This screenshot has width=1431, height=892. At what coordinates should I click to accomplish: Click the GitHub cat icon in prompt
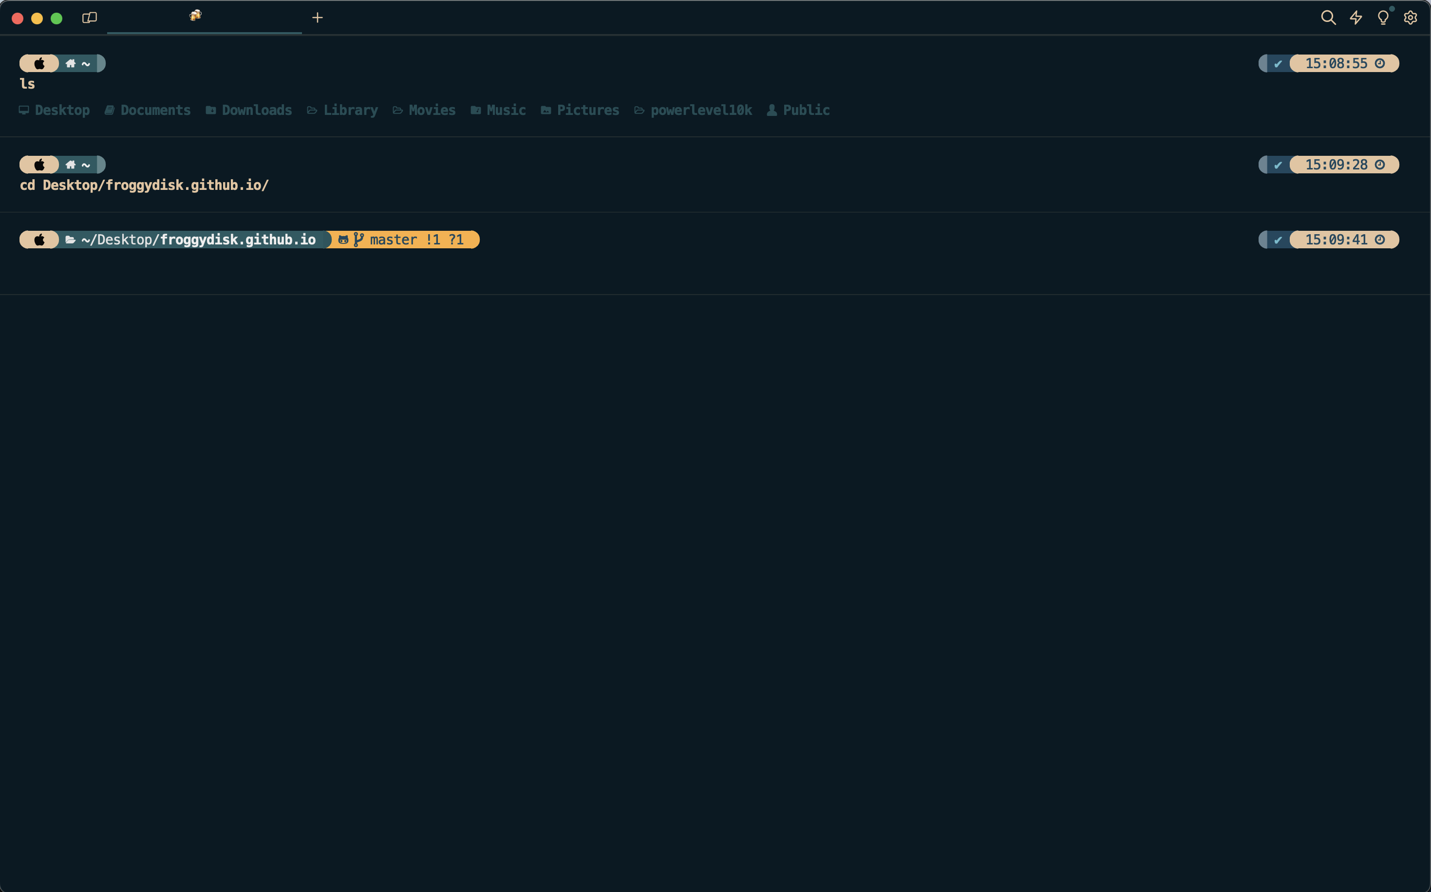[343, 240]
